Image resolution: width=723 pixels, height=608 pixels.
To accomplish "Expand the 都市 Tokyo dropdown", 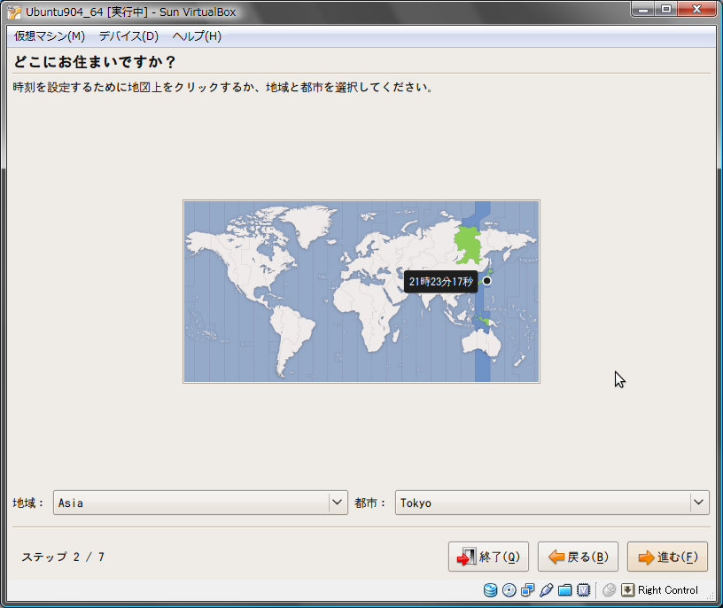I will 552,503.
